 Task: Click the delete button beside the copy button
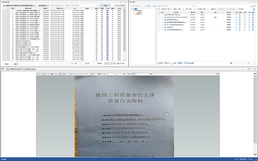tap(16, 64)
